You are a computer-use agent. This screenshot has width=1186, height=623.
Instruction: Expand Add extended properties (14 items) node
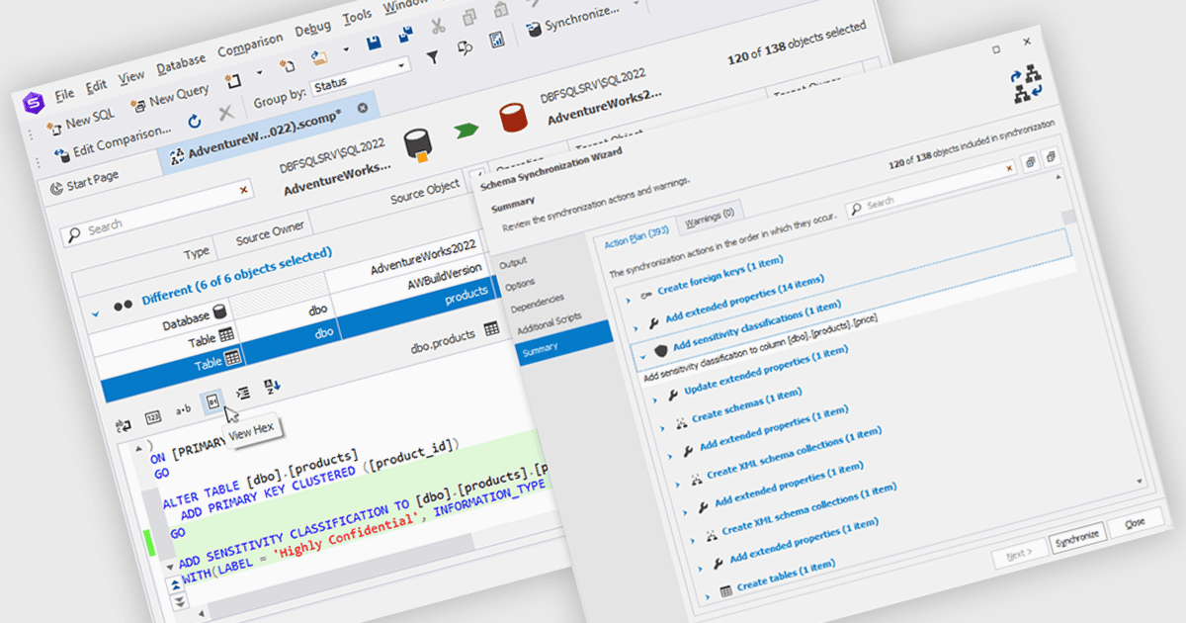[635, 326]
